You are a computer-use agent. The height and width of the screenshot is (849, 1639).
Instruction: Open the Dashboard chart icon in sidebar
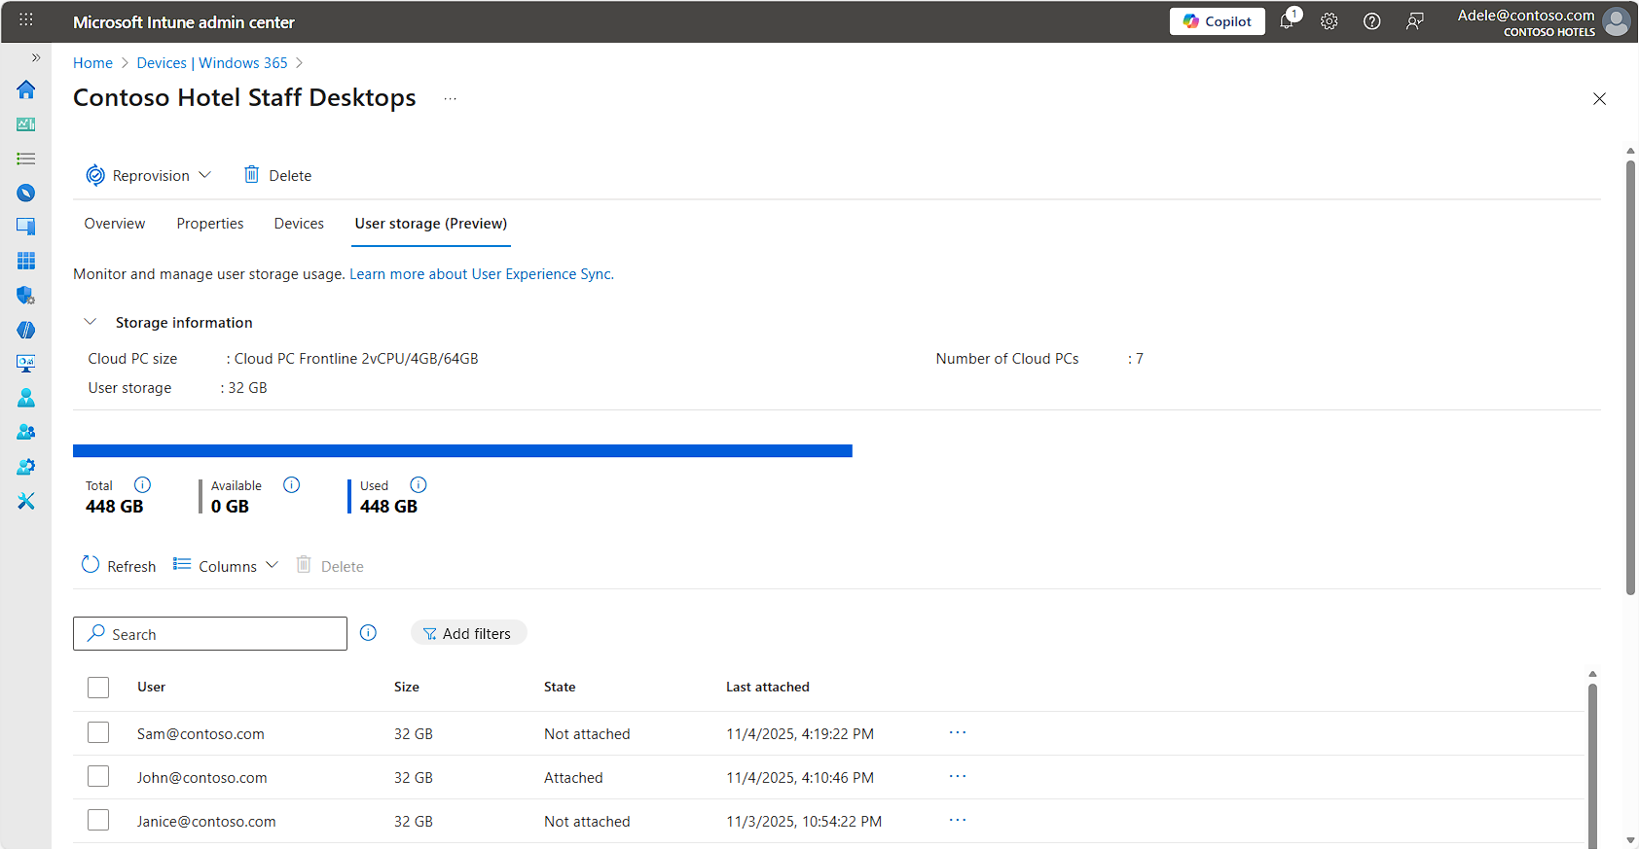26,124
